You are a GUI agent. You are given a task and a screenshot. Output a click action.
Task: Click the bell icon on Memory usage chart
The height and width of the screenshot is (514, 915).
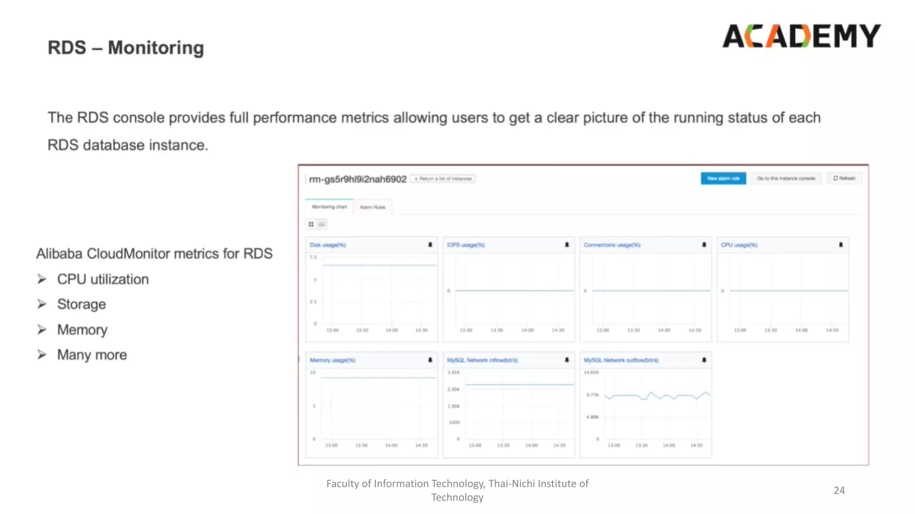click(x=430, y=360)
